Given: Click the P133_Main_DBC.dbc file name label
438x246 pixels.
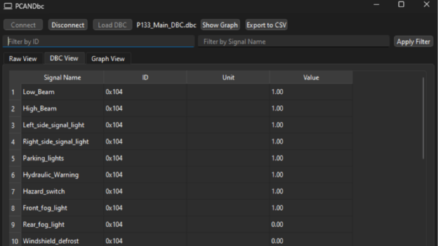Looking at the screenshot, I should (x=166, y=25).
